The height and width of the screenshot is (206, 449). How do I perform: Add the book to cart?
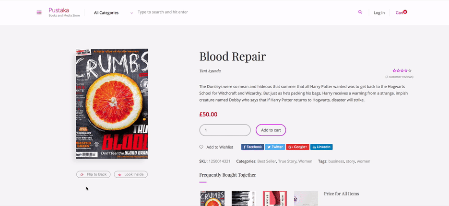click(x=271, y=130)
